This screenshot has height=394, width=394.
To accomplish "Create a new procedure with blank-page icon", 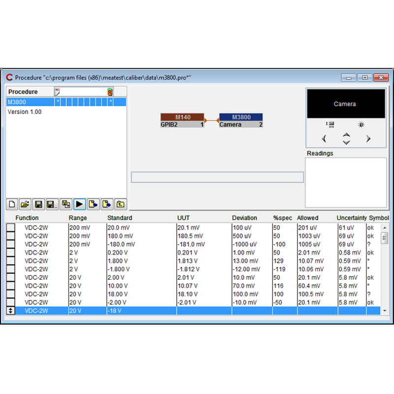I will pyautogui.click(x=12, y=204).
